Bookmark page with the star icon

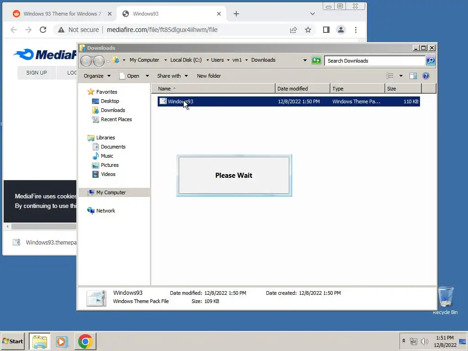click(x=308, y=30)
